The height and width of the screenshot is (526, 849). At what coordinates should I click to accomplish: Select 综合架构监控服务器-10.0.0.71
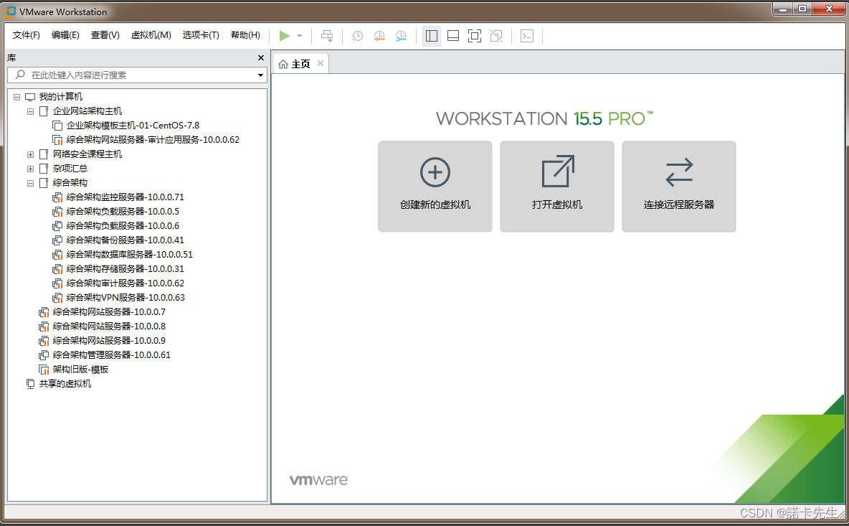[125, 197]
